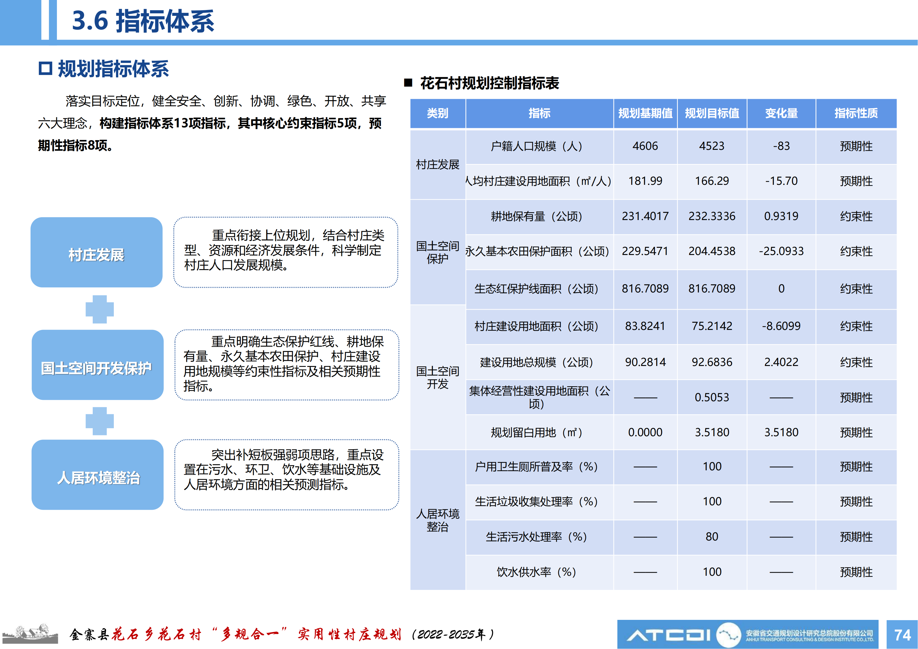Click the 花石村规划控制指标表 table title

489,83
